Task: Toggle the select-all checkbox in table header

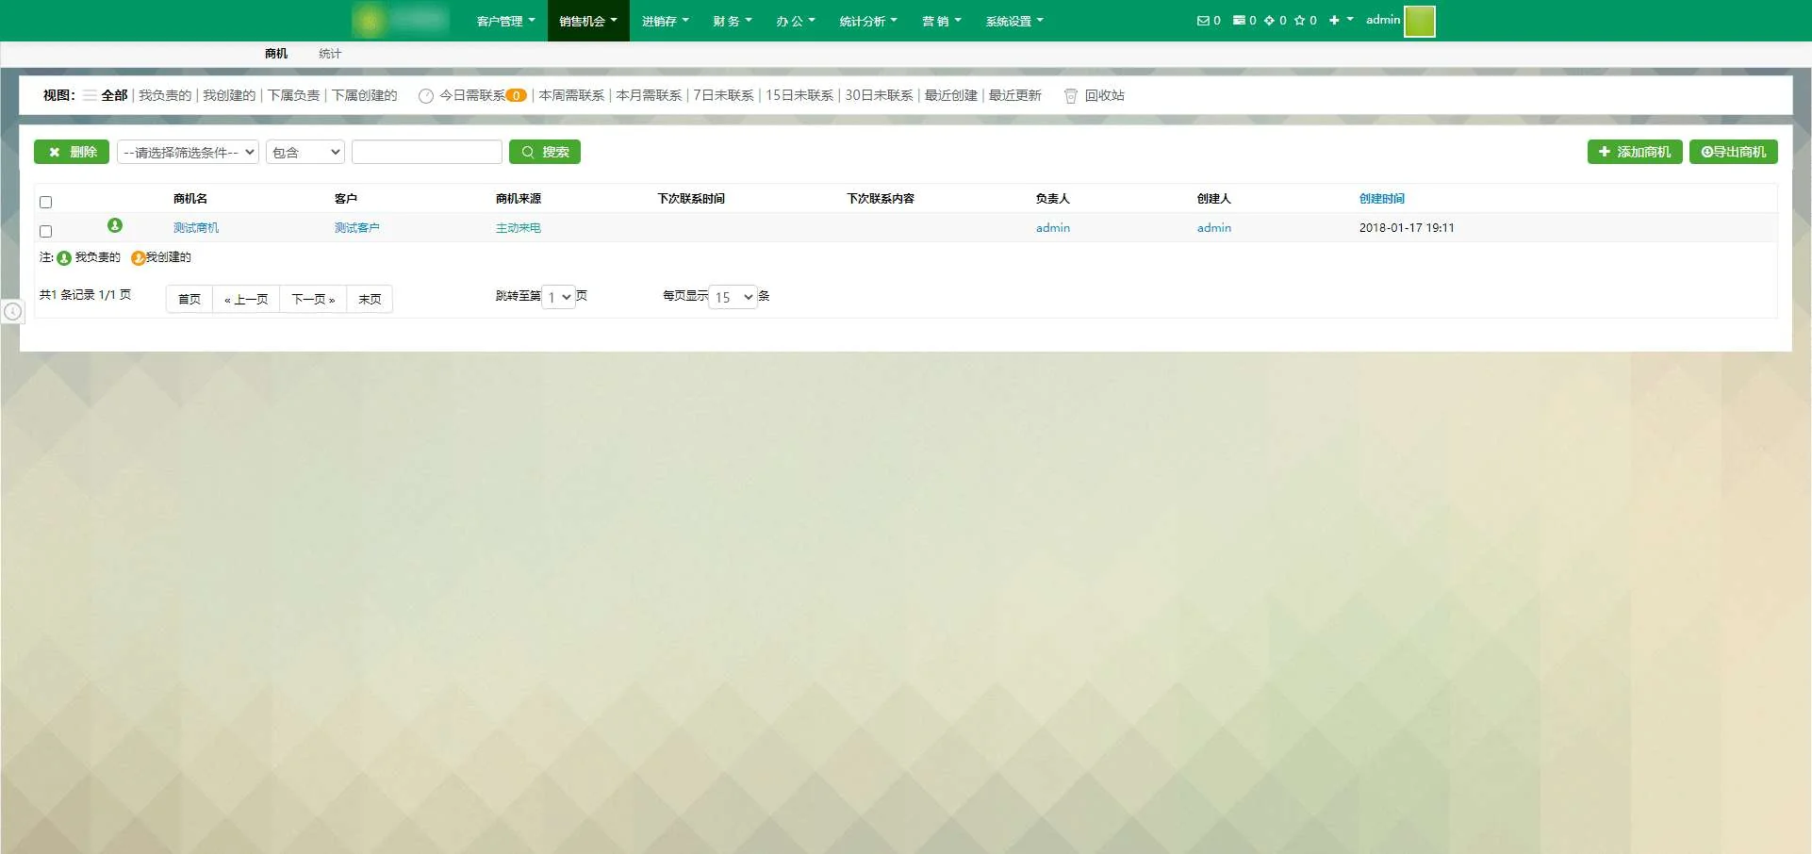Action: [x=45, y=202]
